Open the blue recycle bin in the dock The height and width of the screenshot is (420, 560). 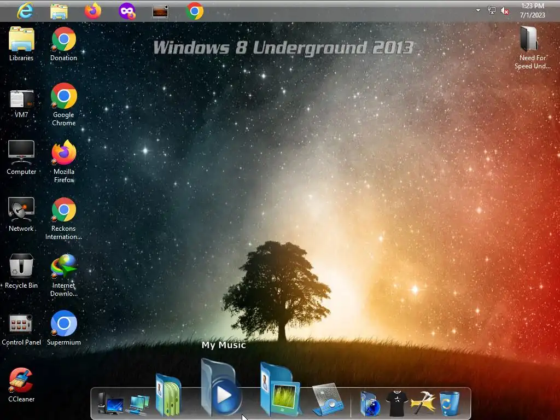pos(450,404)
